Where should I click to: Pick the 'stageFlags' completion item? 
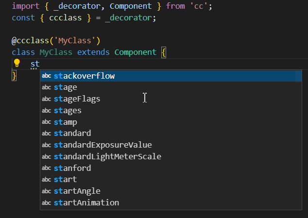[77, 99]
